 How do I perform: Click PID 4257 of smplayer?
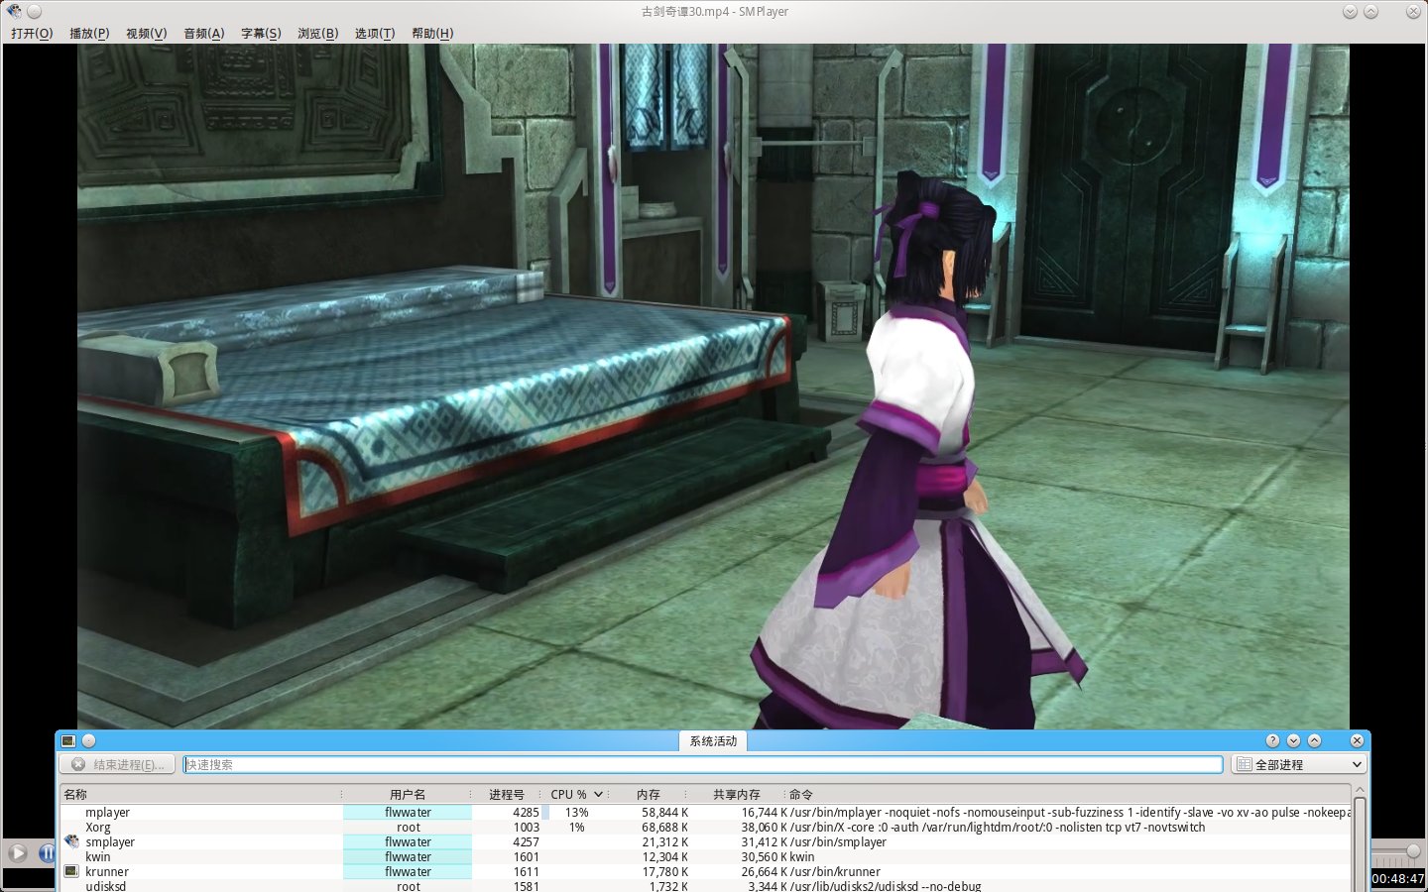click(527, 841)
